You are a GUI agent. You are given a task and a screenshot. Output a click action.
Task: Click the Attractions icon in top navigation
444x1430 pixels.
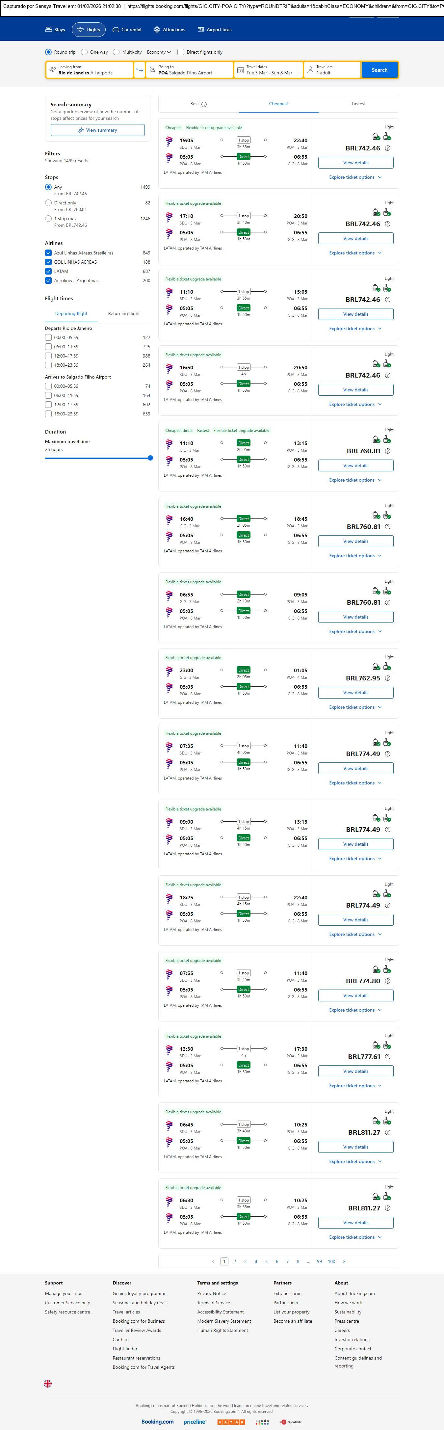(x=157, y=29)
